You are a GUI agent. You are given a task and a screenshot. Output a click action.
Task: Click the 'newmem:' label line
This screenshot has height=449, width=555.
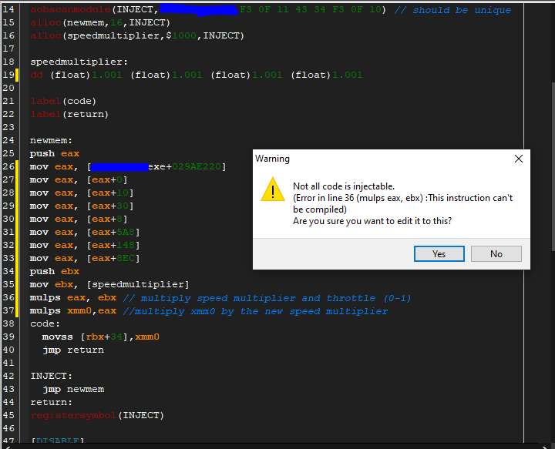(x=51, y=141)
